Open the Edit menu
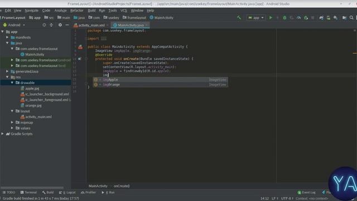This screenshot has height=201, width=357. point(8,11)
